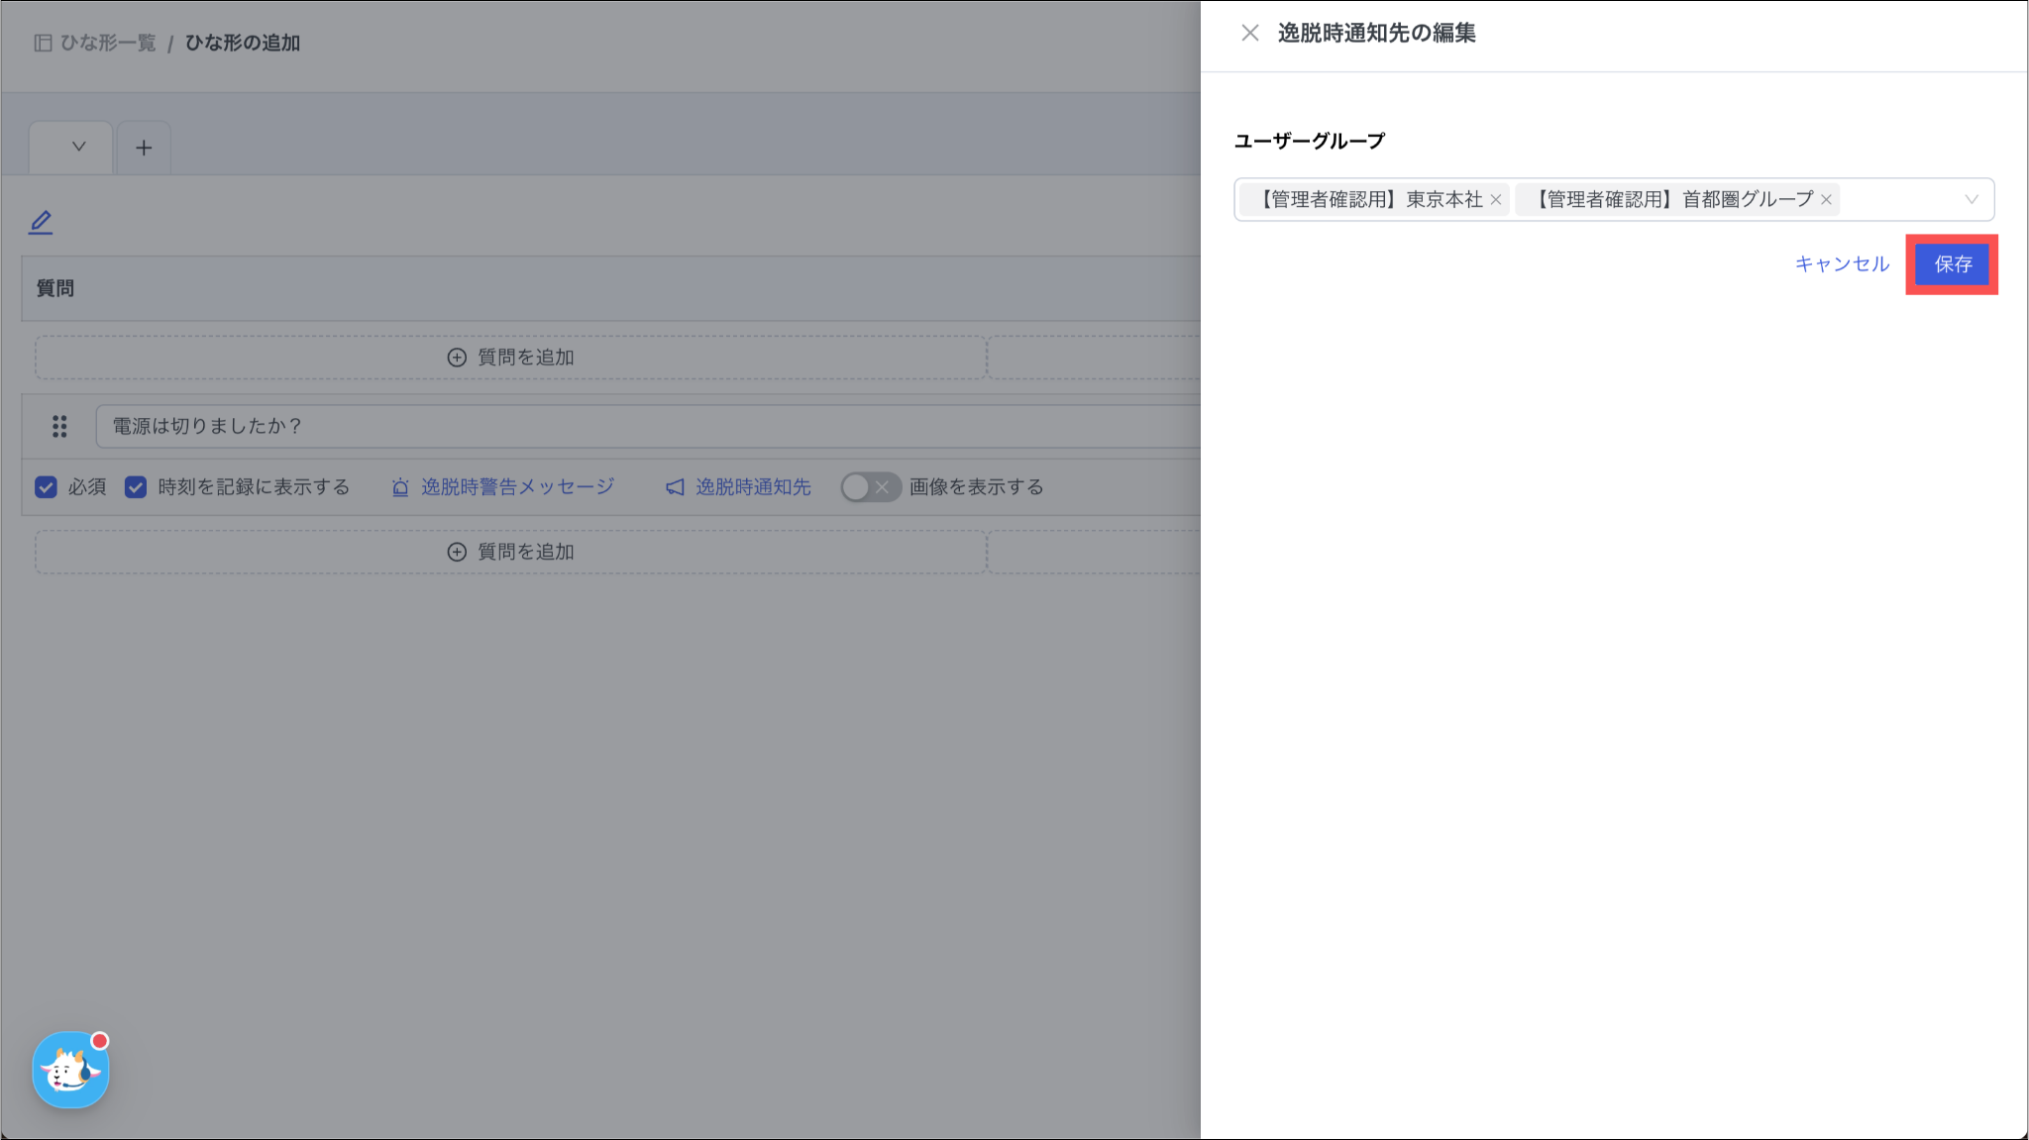Click the 保存 button
This screenshot has width=2029, height=1140.
[x=1952, y=264]
